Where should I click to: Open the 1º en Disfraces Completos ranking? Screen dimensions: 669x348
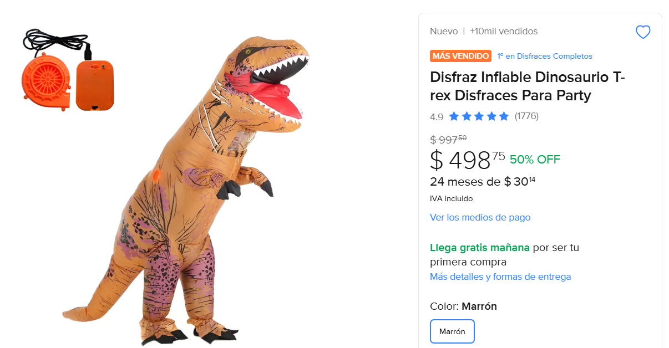tap(545, 56)
